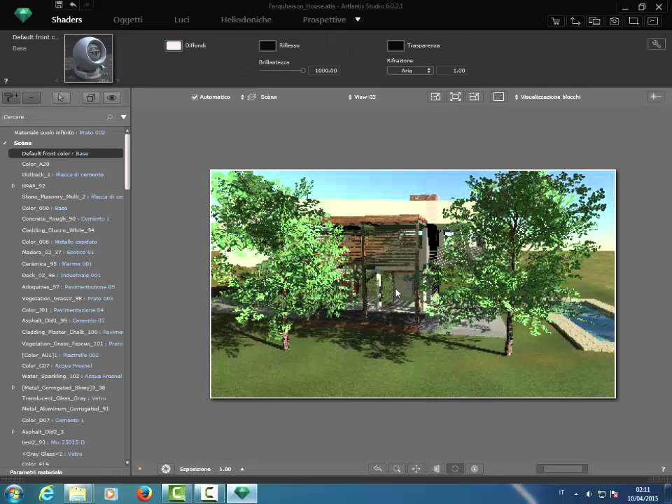Click the duplicate material icon
The image size is (672, 504).
coord(90,97)
